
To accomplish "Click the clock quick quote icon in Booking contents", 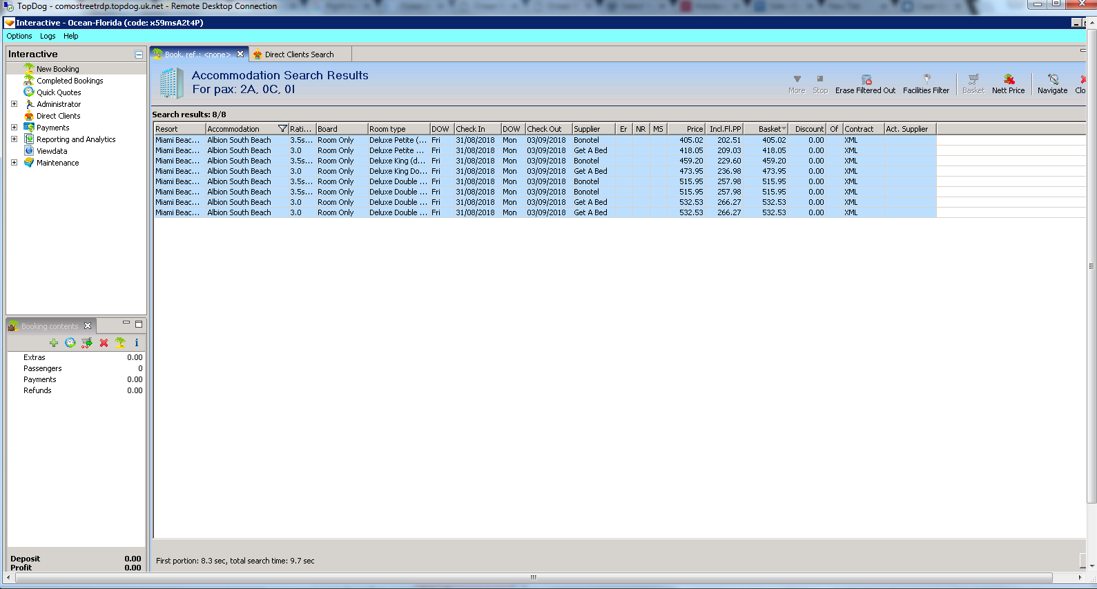I will [x=70, y=343].
